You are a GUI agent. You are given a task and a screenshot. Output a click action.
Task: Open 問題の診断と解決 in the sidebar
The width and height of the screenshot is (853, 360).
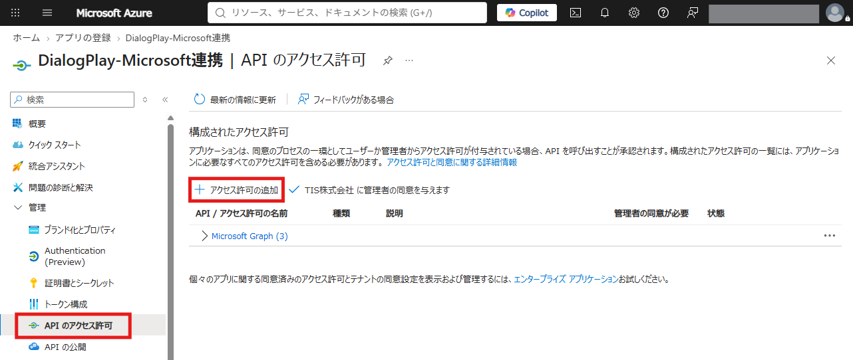pos(61,187)
